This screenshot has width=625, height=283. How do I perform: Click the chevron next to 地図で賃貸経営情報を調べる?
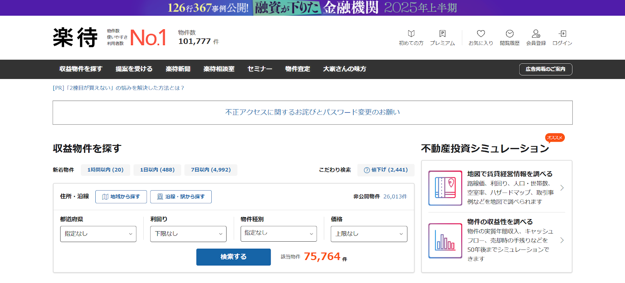point(562,188)
